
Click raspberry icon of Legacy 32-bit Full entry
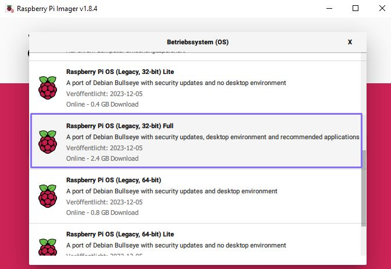pyautogui.click(x=48, y=142)
